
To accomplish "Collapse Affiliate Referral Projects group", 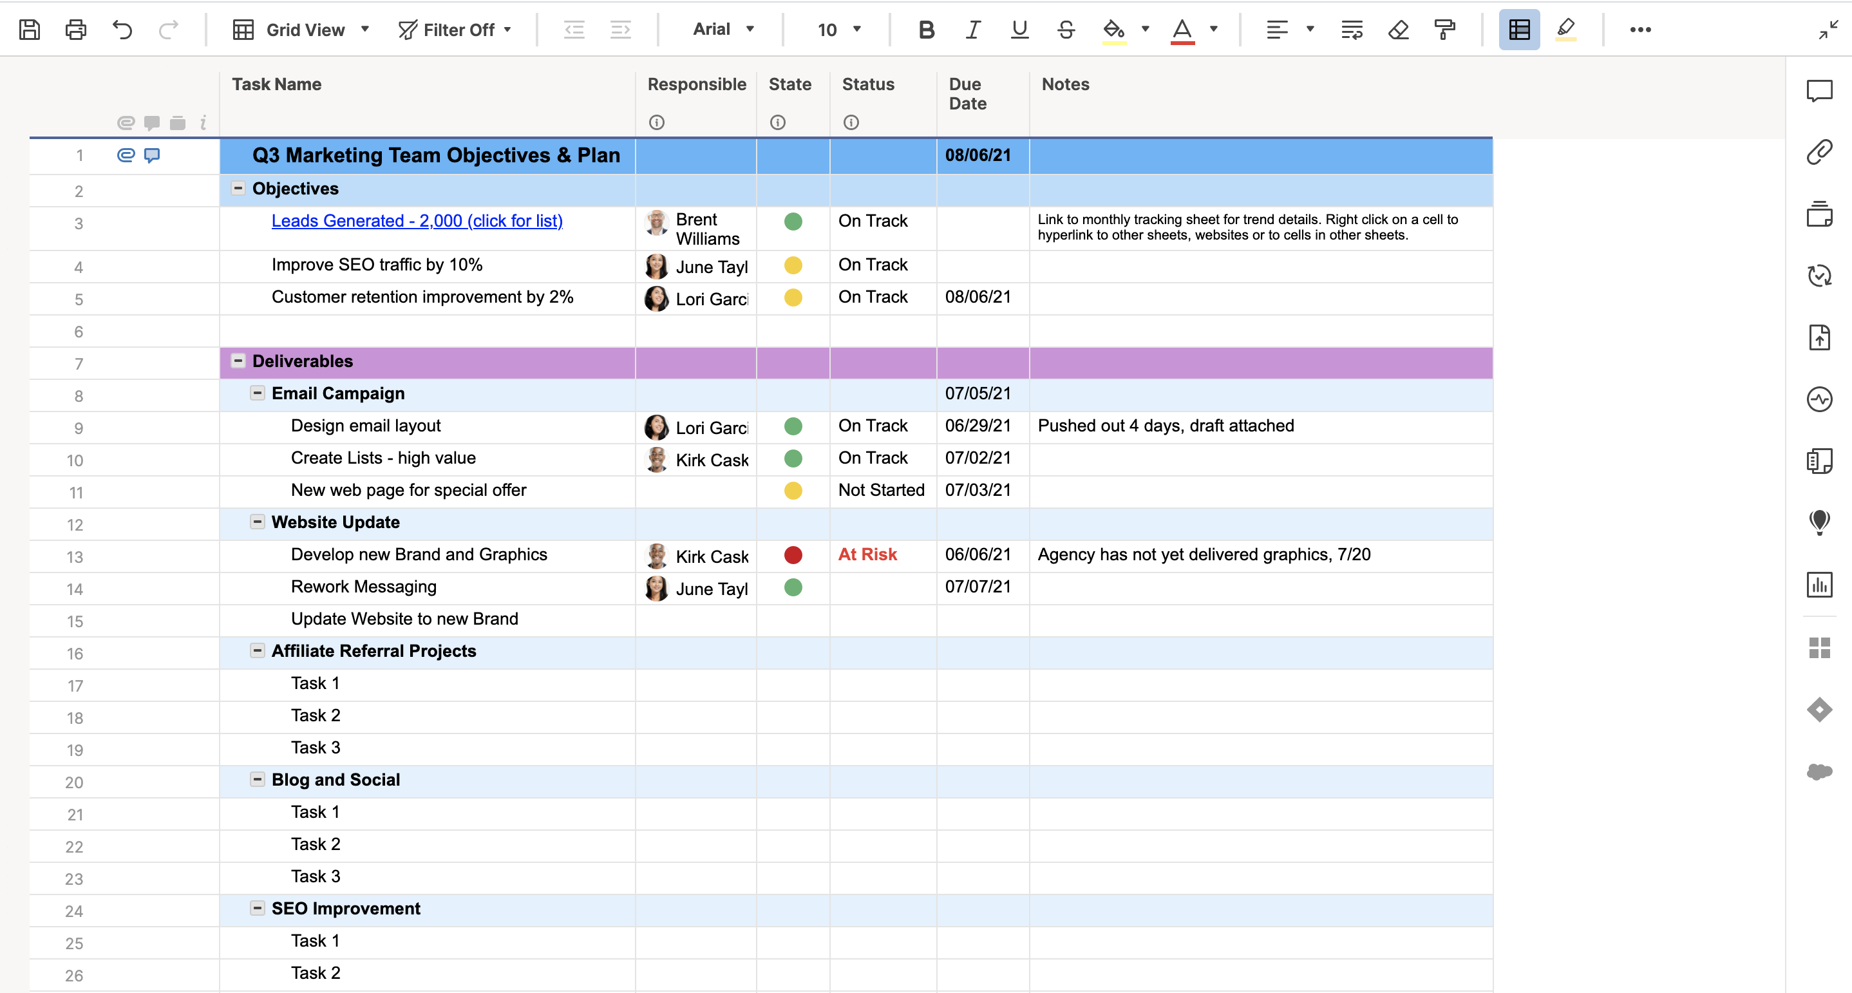I will point(258,650).
